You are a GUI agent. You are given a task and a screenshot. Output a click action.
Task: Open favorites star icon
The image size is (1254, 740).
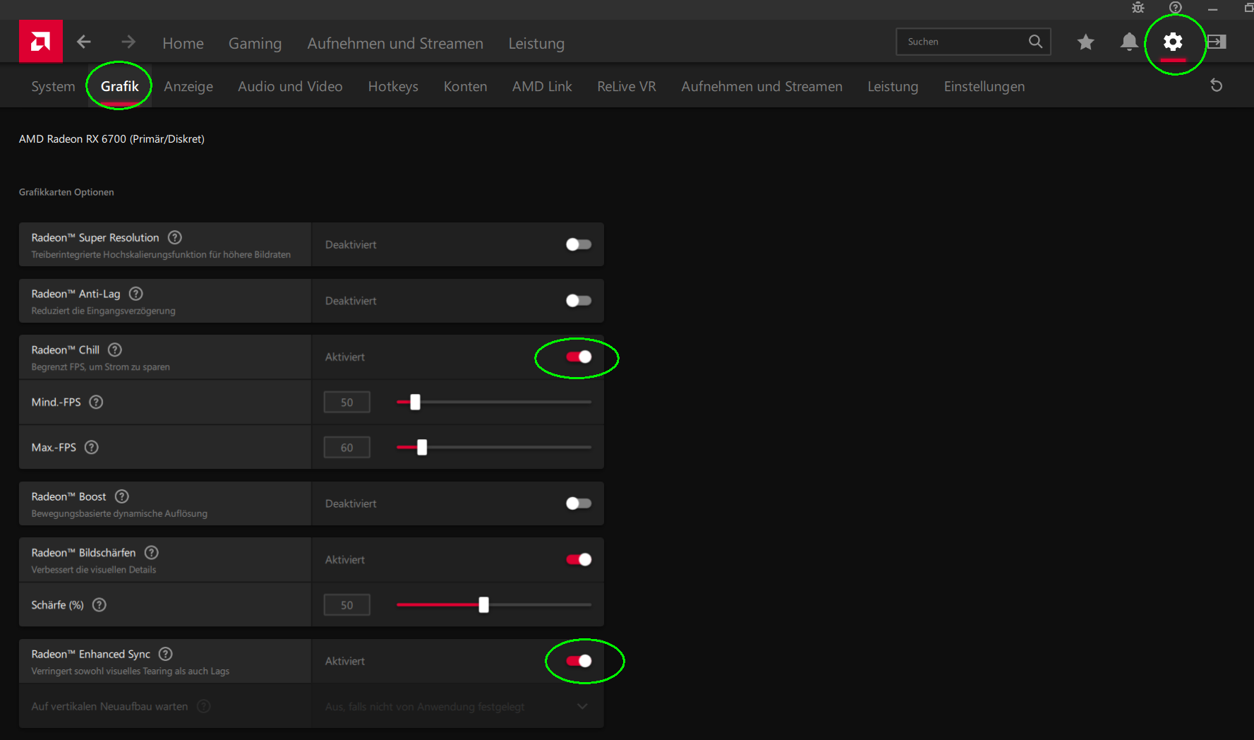pos(1085,42)
